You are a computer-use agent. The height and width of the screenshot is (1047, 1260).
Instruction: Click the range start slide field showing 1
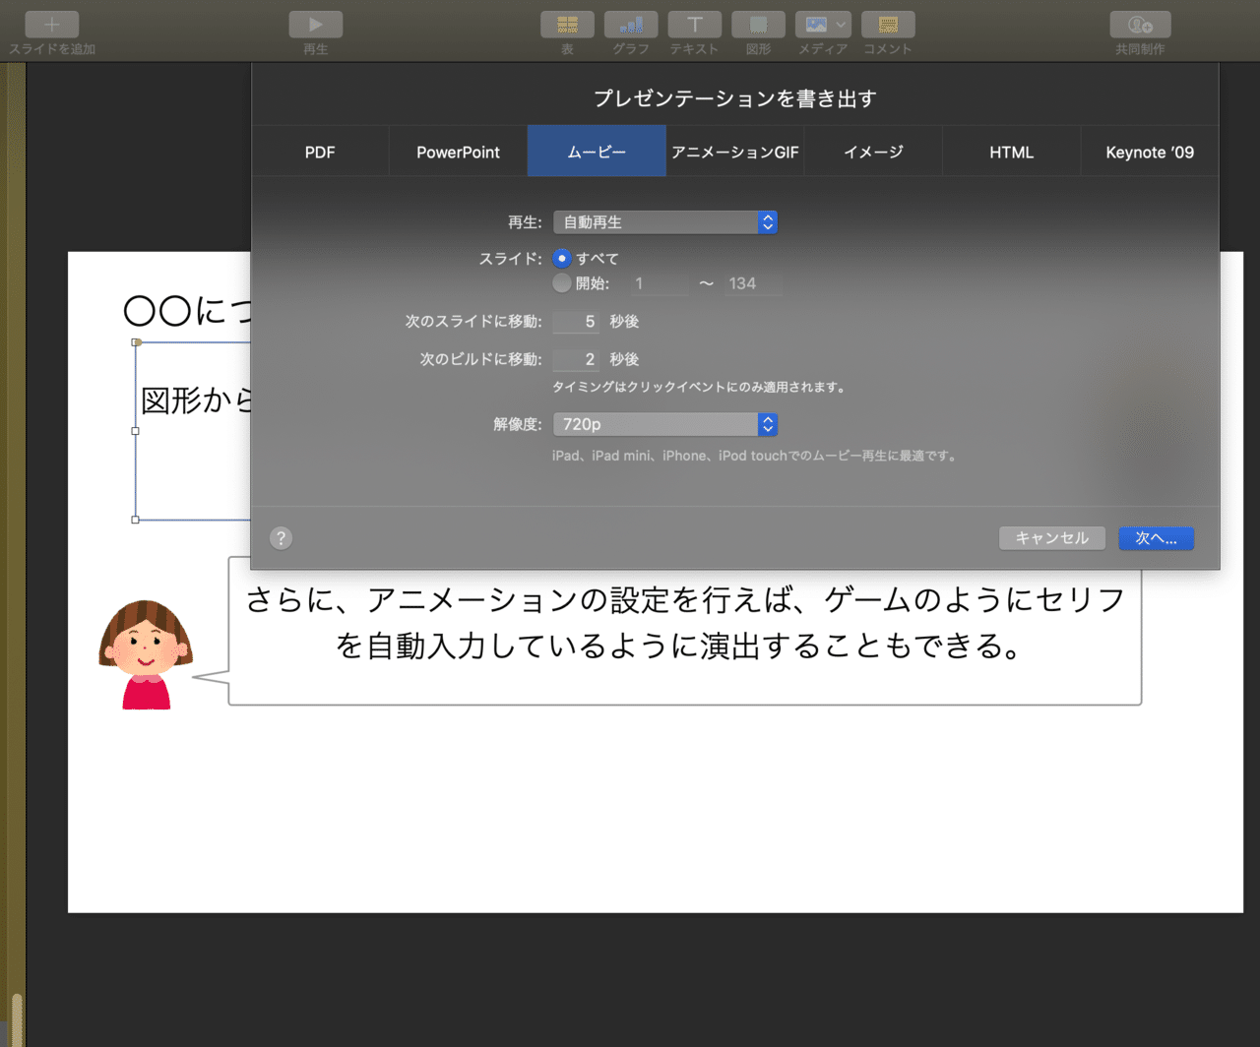[x=660, y=283]
